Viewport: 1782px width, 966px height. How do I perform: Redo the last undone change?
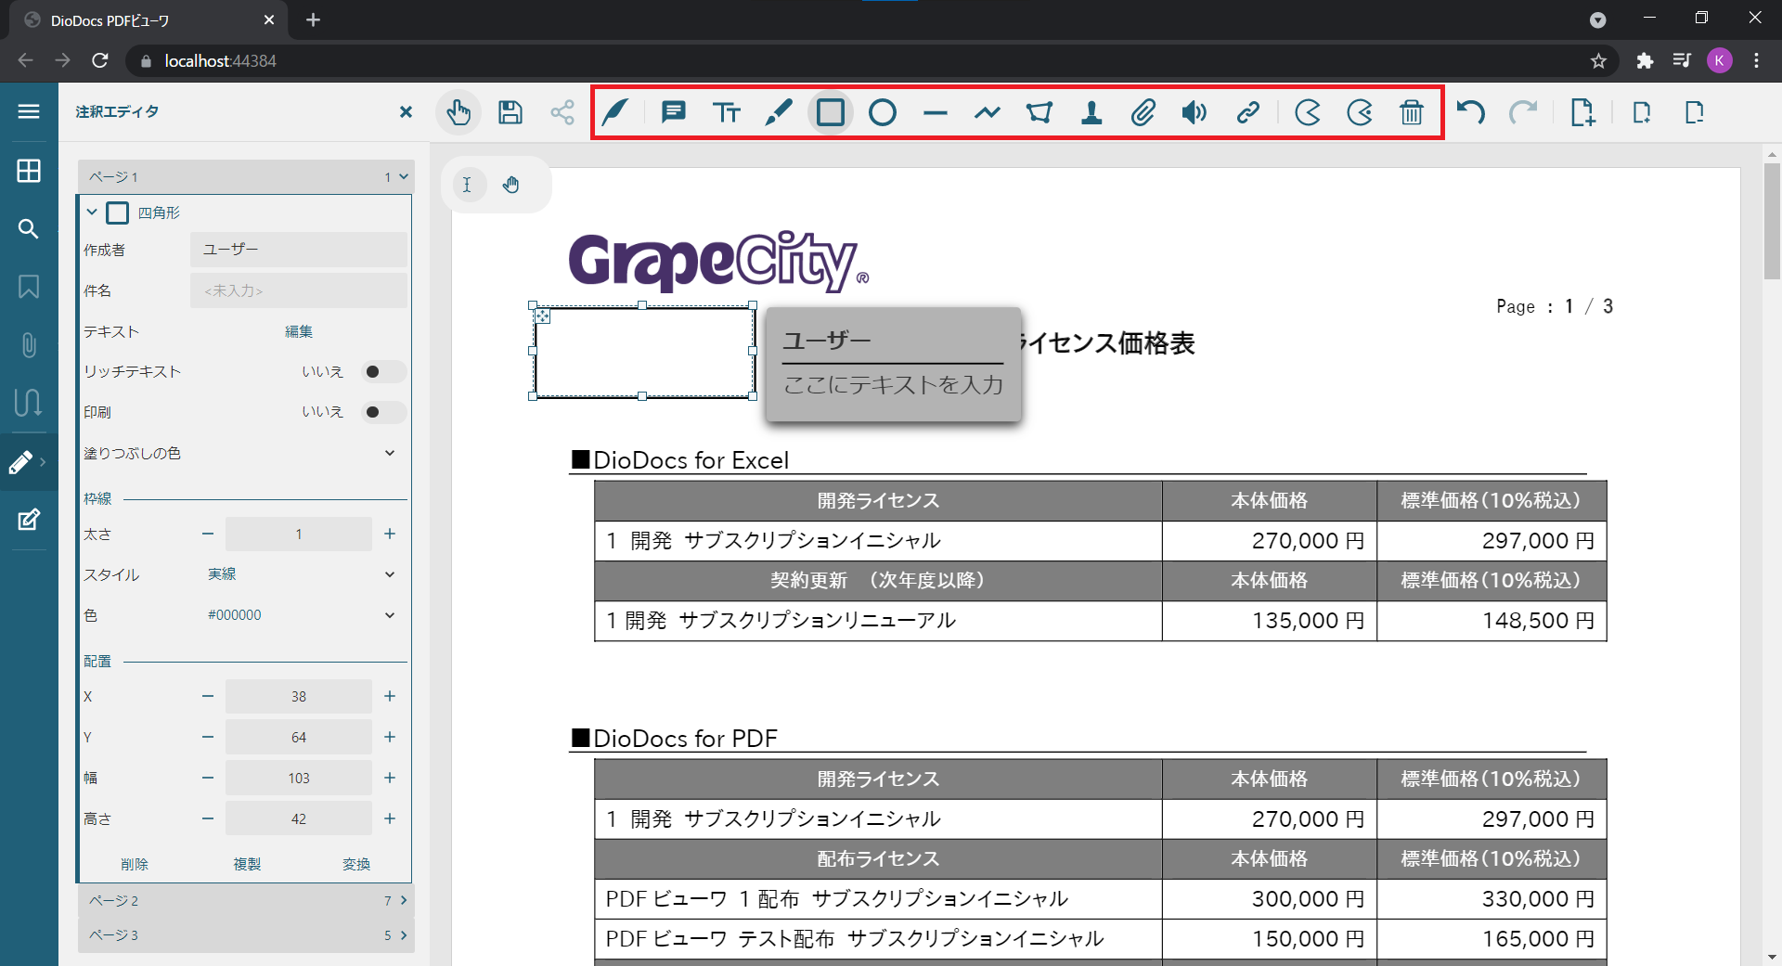coord(1523,112)
